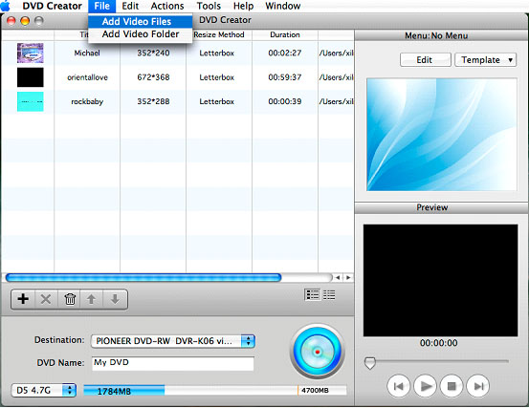Open the Actions menu

(167, 6)
